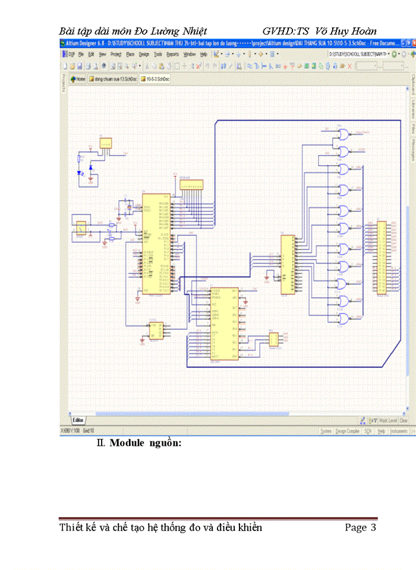The image size is (416, 570).
Task: Open the Design menu
Action: (x=144, y=54)
